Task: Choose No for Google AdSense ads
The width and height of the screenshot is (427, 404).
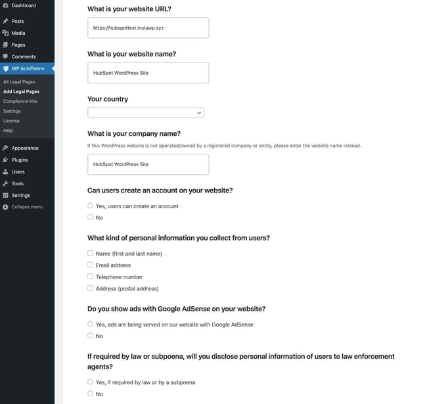Action: pos(90,336)
